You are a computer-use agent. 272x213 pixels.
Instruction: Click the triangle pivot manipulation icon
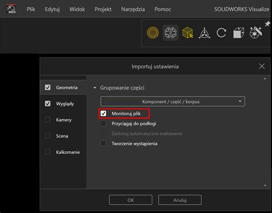(x=204, y=33)
